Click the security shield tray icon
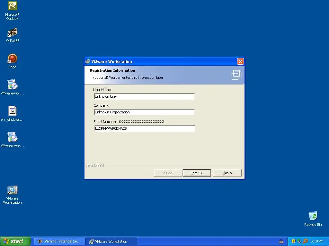The height and width of the screenshot is (246, 329). tap(293, 241)
